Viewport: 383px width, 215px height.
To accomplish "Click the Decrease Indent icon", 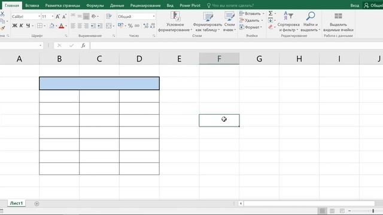I will pyautogui.click(x=93, y=26).
